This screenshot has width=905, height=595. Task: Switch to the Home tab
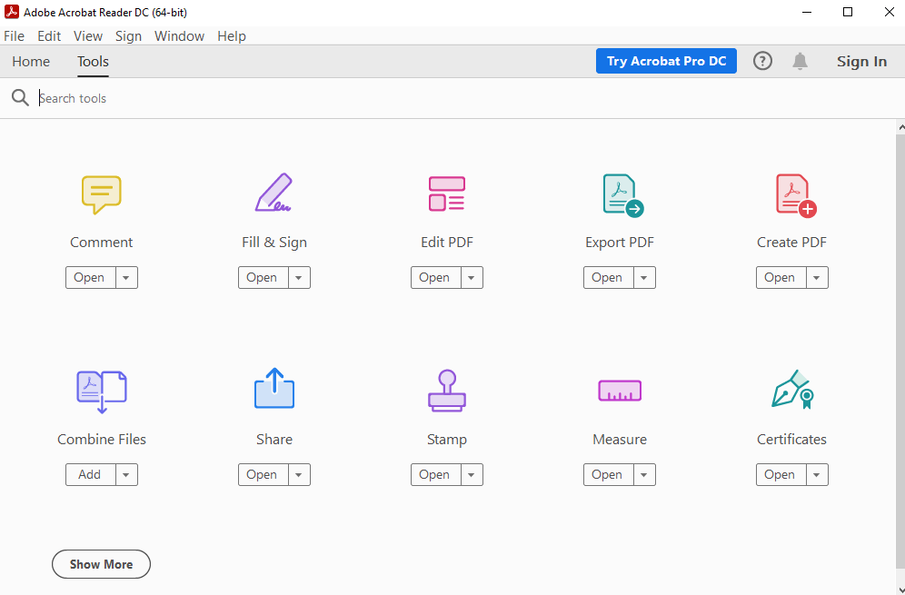coord(31,61)
